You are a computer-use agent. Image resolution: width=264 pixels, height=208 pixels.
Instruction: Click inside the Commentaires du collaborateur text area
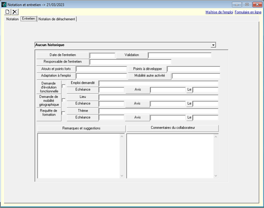pos(170,156)
